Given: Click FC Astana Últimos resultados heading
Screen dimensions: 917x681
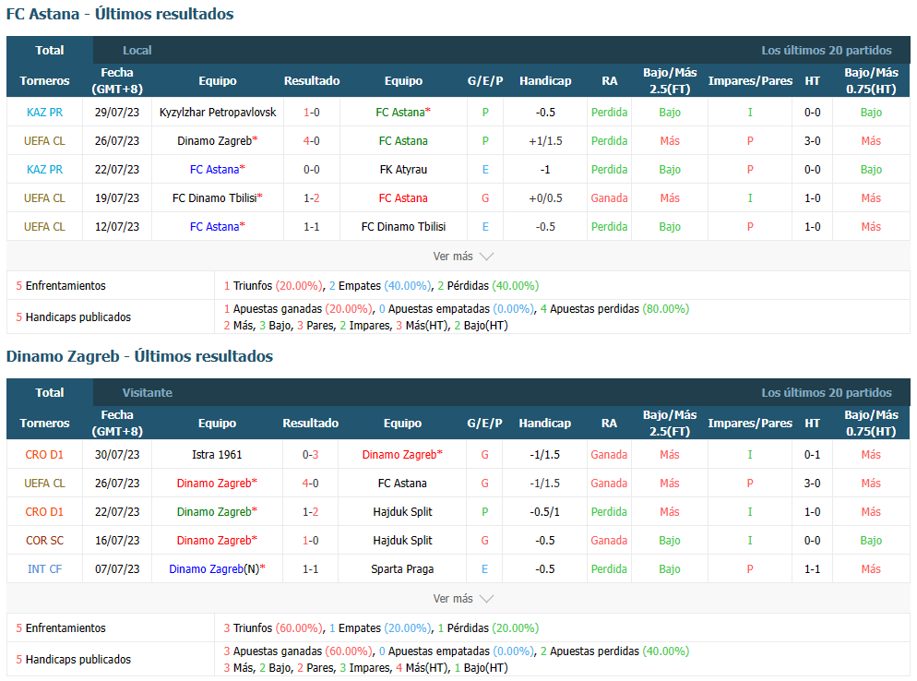Looking at the screenshot, I should pos(120,14).
